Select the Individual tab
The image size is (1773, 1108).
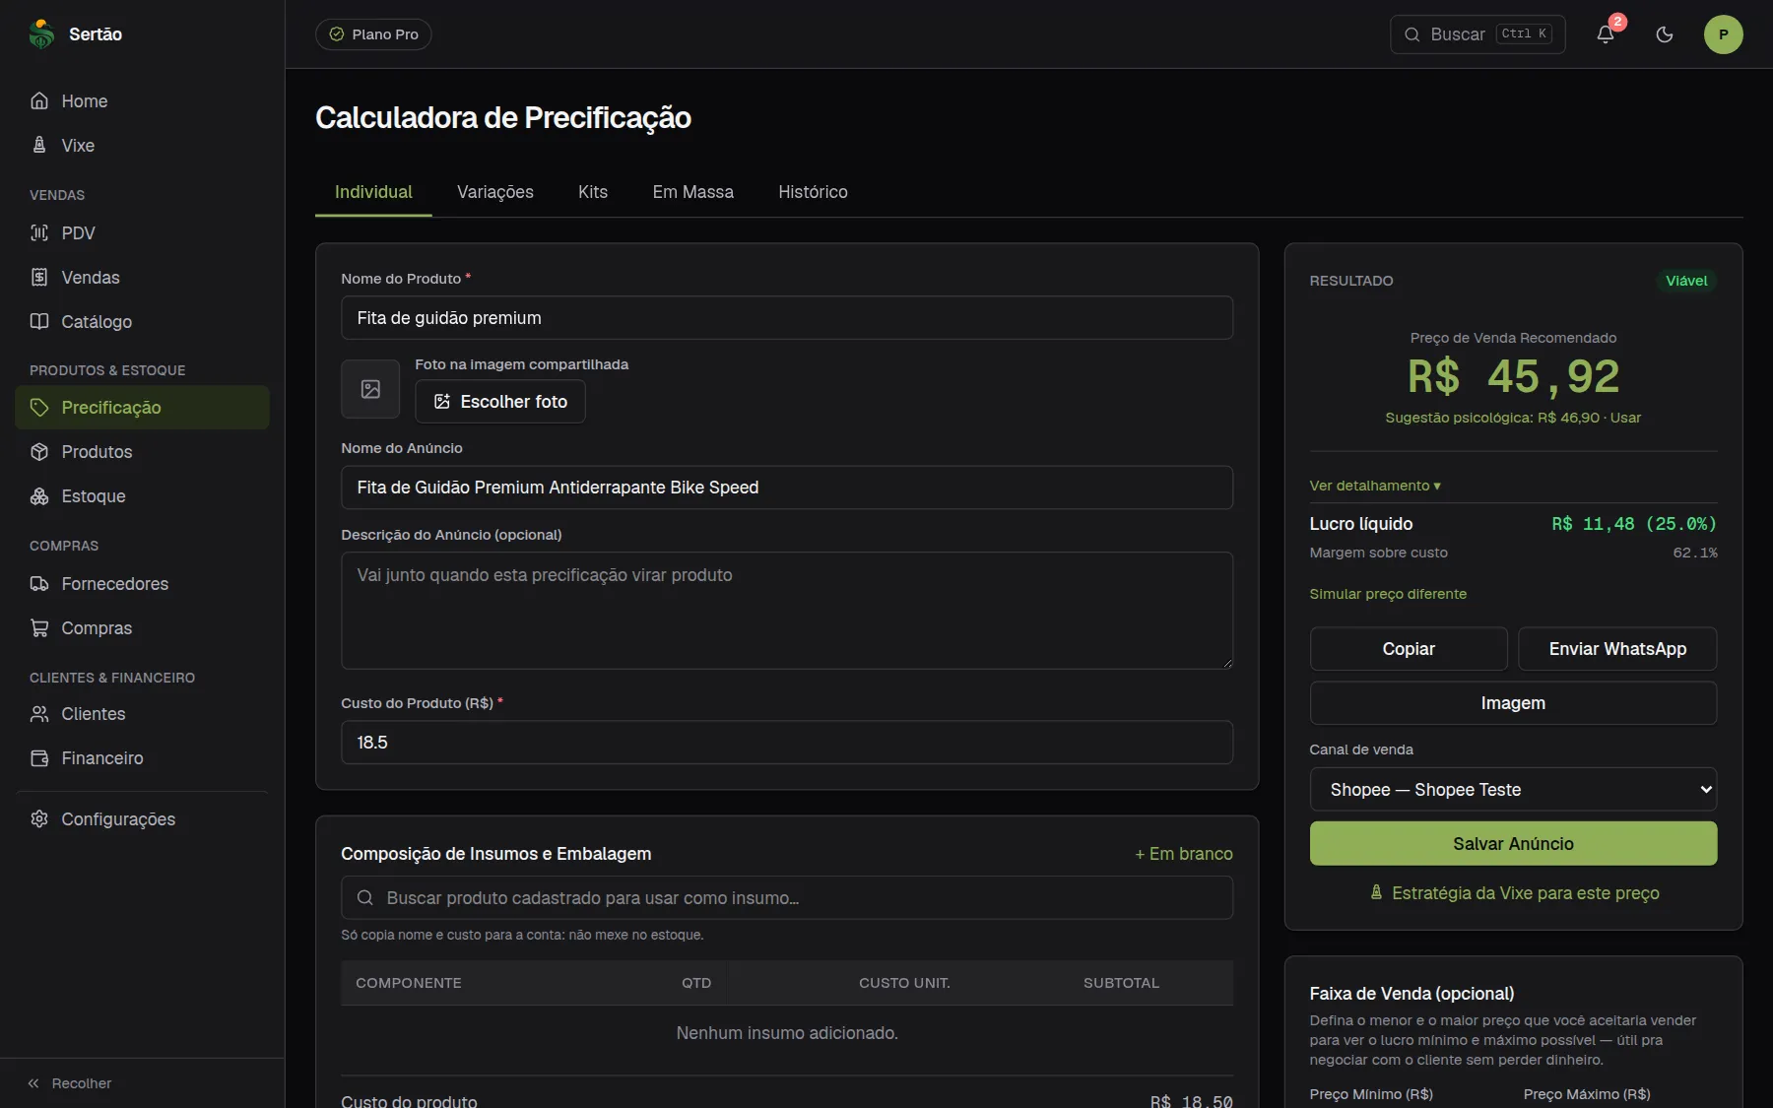(x=373, y=192)
